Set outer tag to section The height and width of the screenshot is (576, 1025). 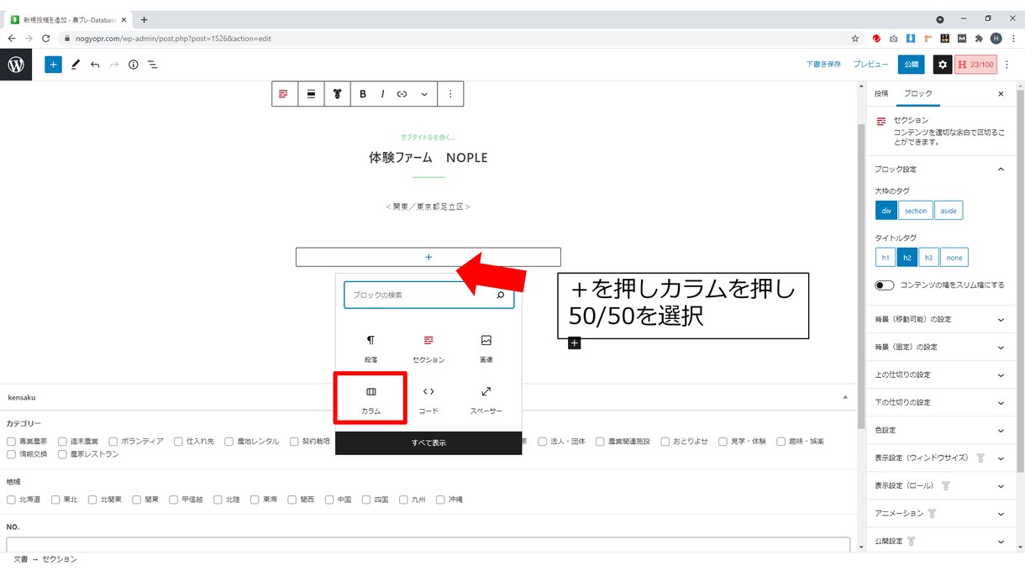pos(916,211)
